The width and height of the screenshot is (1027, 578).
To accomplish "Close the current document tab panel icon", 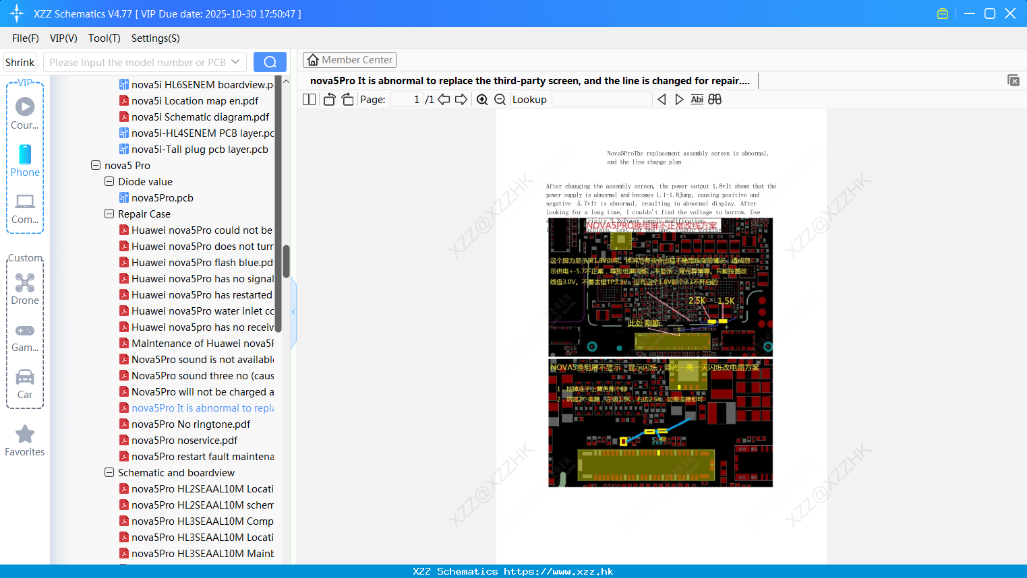I will 1014,80.
